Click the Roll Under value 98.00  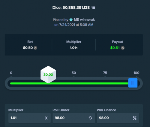click(x=60, y=118)
